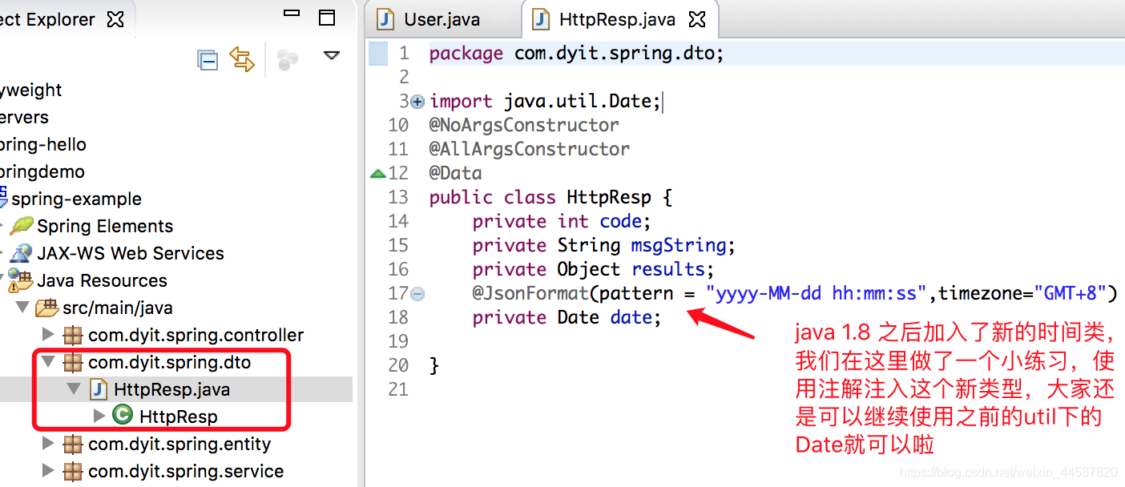Expand the HttpResp class node

coord(99,416)
